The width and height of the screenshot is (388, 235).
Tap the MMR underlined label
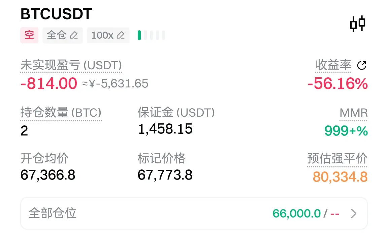pyautogui.click(x=353, y=113)
